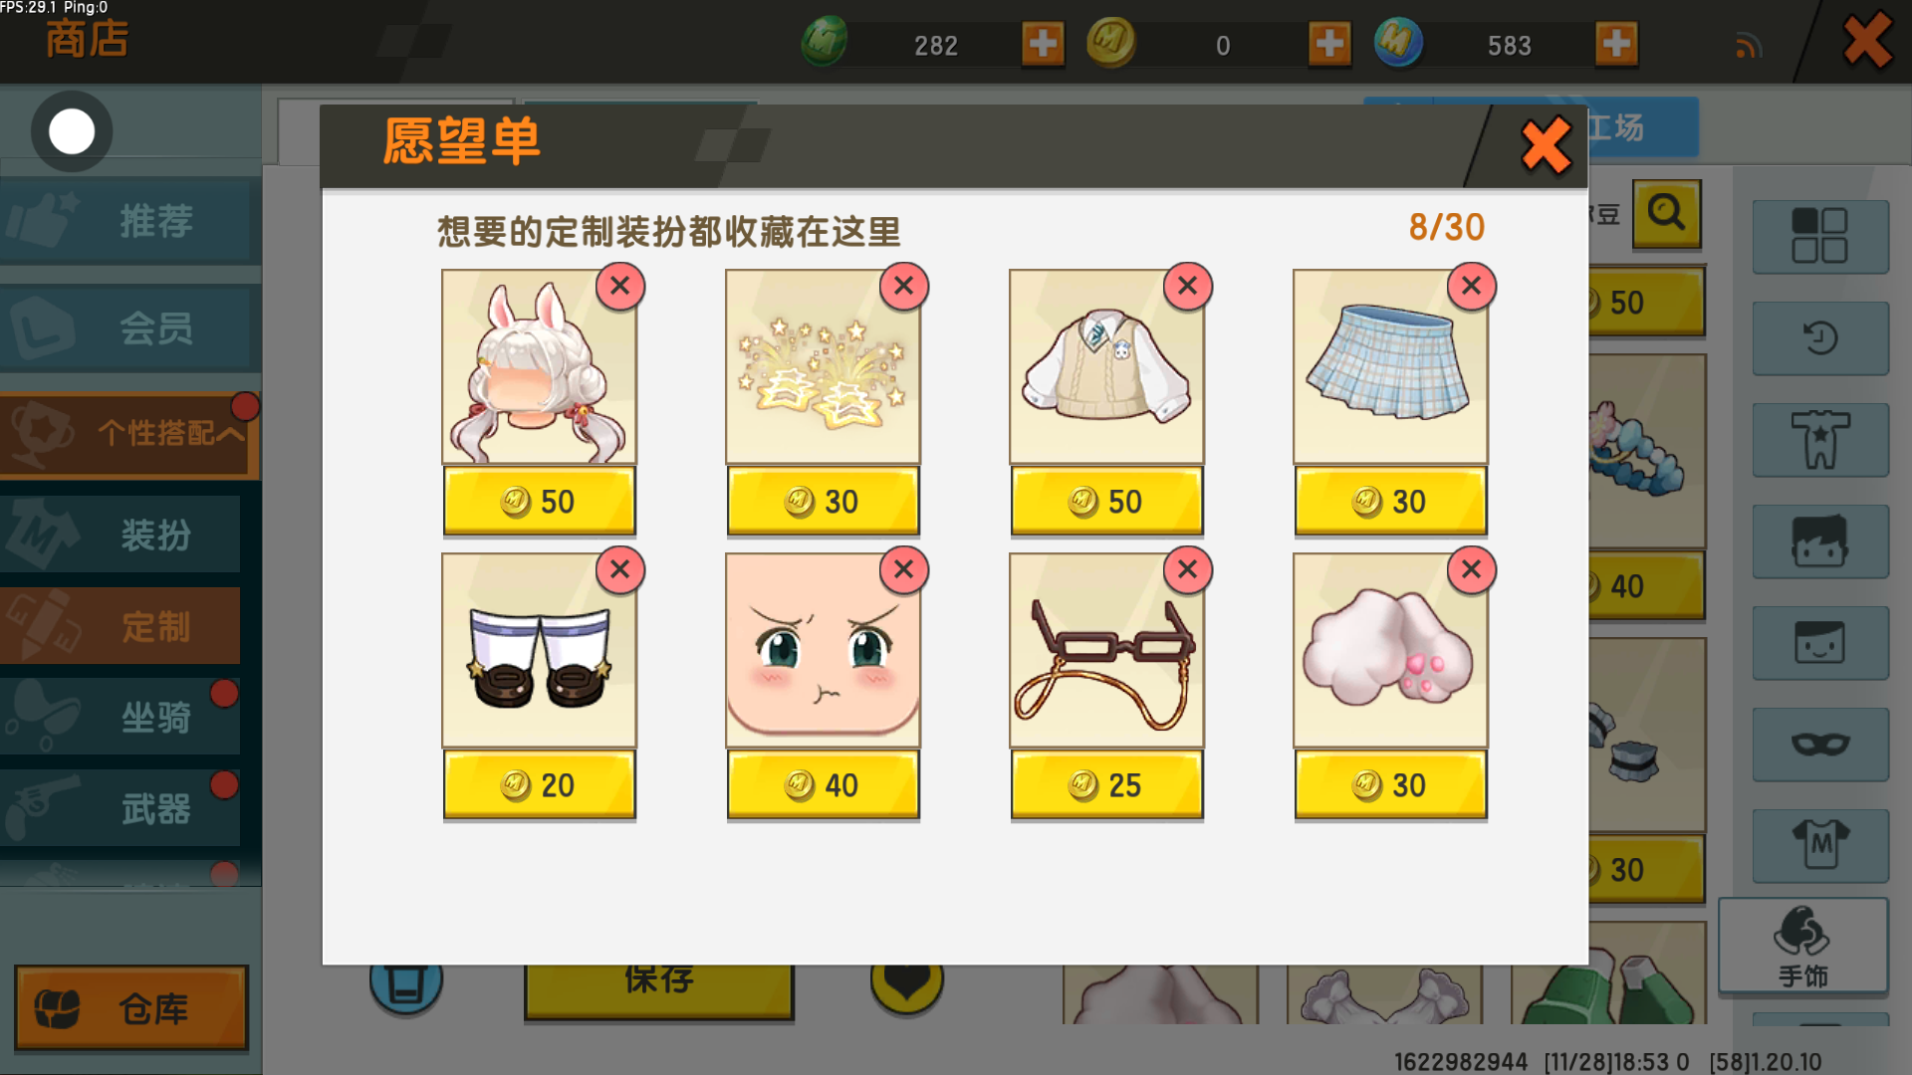
Task: Add blue M coins with plus icon
Action: coord(1615,44)
